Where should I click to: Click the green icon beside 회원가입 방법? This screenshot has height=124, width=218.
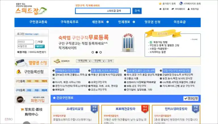pos(151,42)
